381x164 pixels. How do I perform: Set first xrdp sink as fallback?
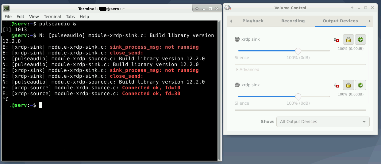point(360,39)
